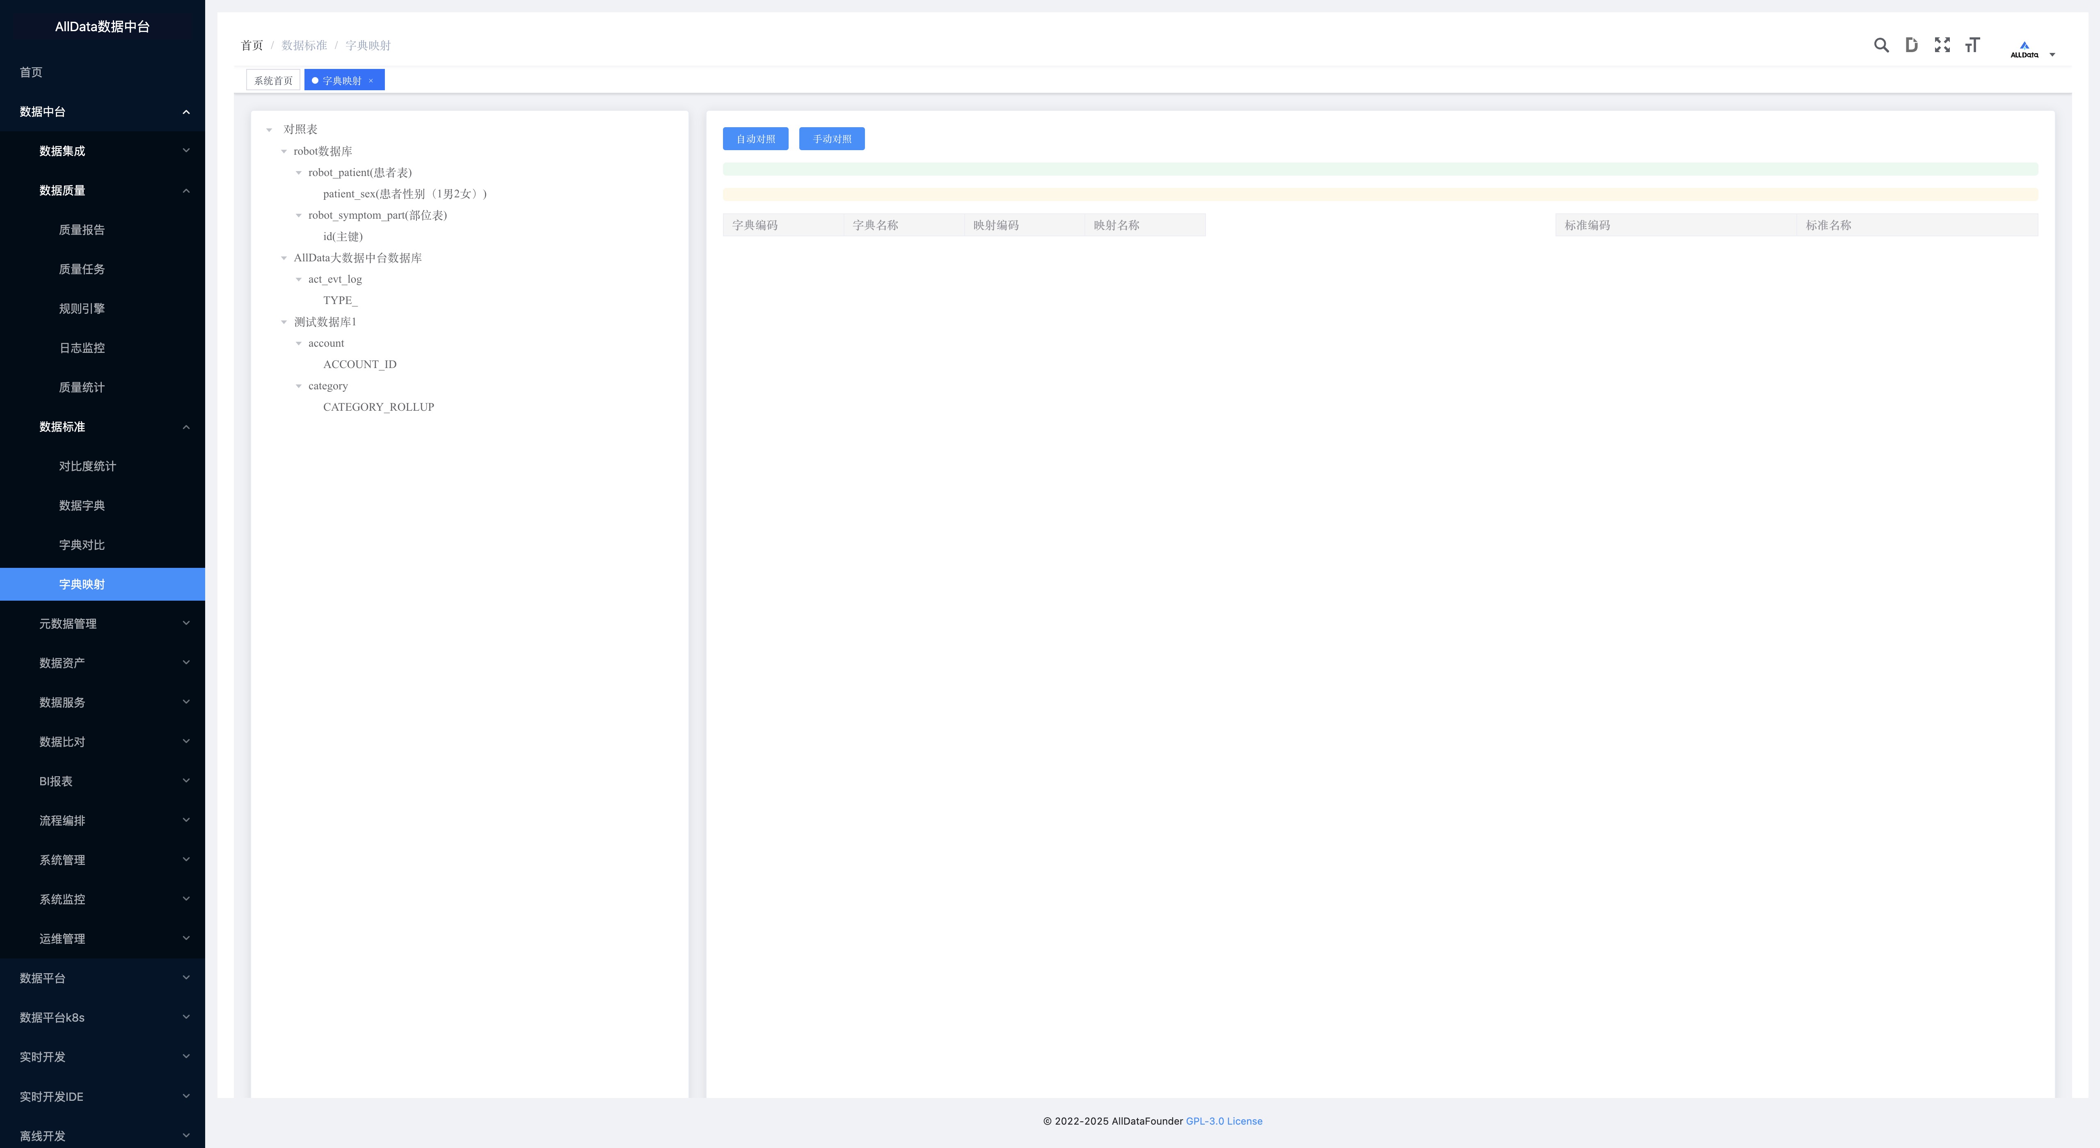Collapse the robot_patient(患者表) node

point(298,173)
